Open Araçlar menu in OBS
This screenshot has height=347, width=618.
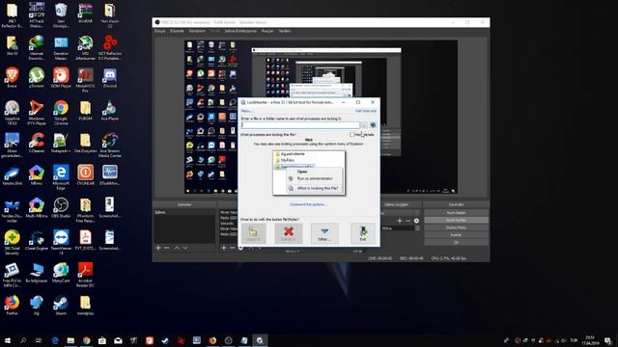tap(267, 31)
